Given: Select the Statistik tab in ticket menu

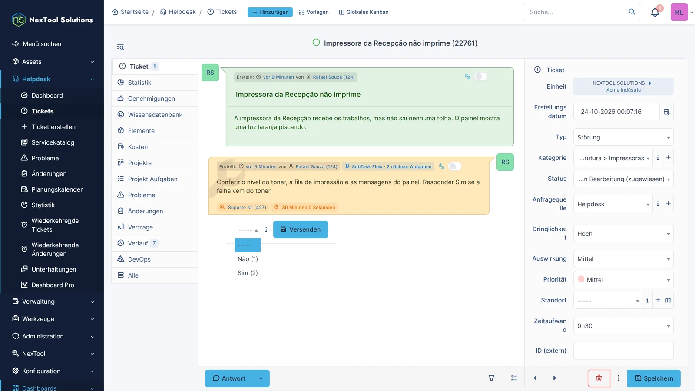Looking at the screenshot, I should (x=155, y=83).
